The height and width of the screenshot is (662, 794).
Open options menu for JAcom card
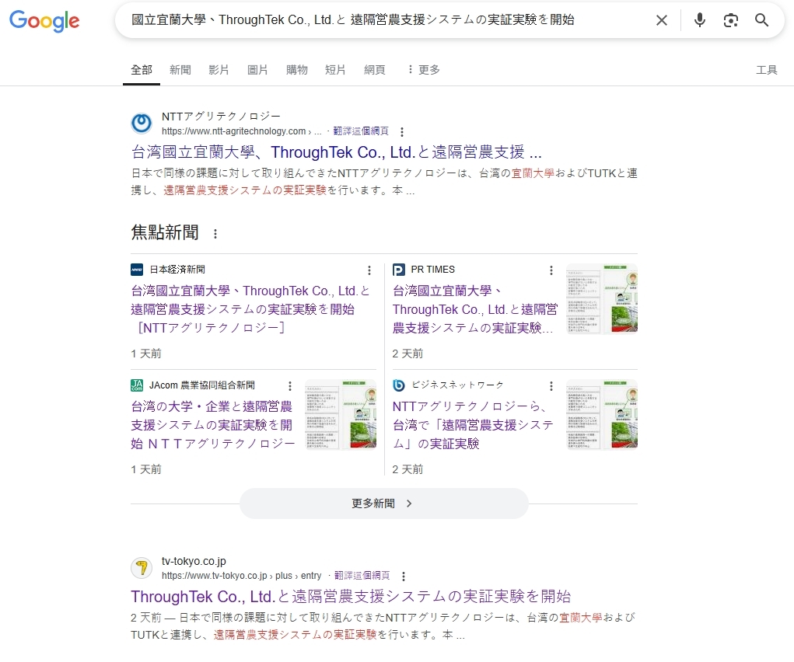[x=289, y=386]
